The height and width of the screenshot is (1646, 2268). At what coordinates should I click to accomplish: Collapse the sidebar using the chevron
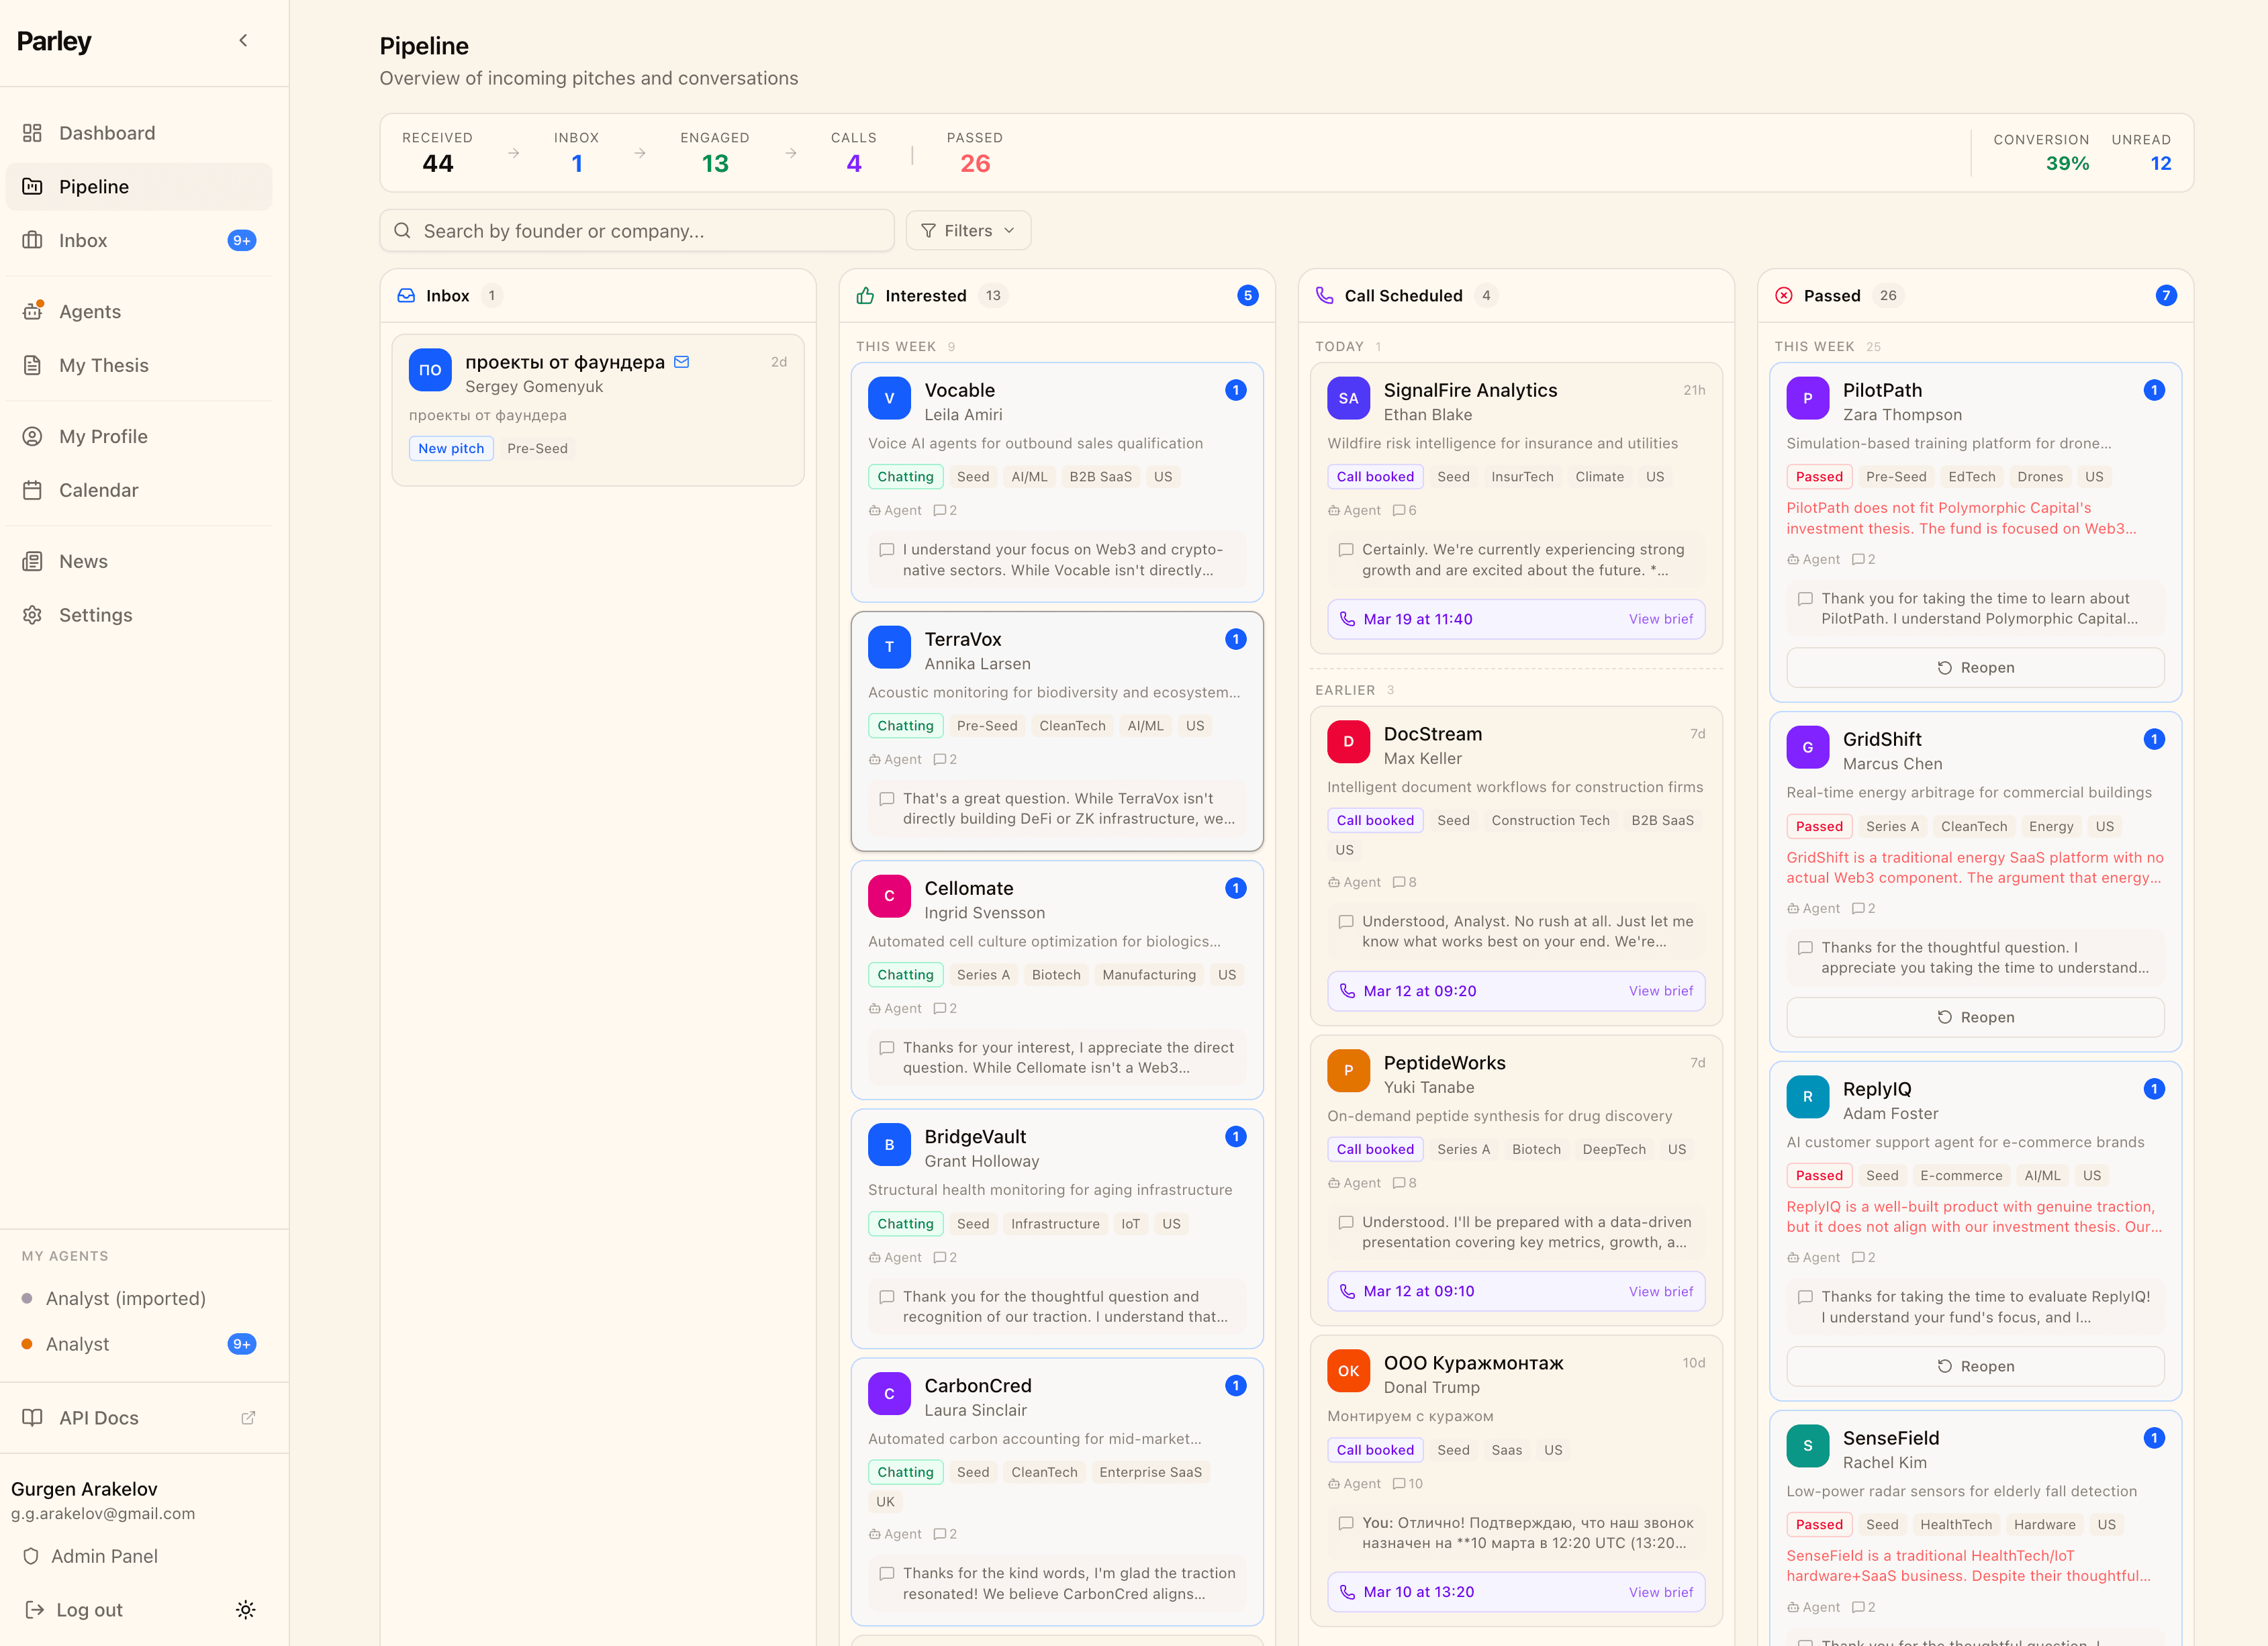click(x=243, y=40)
